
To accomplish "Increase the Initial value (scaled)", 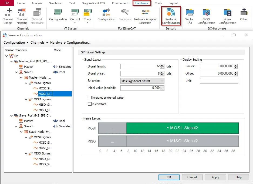I will 162,87.
